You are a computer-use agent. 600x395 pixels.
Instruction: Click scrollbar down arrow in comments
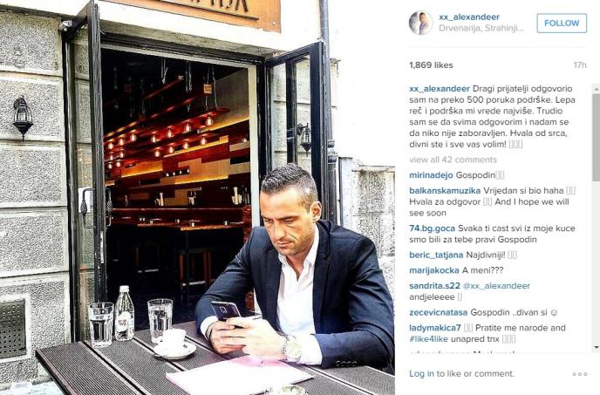pyautogui.click(x=597, y=347)
